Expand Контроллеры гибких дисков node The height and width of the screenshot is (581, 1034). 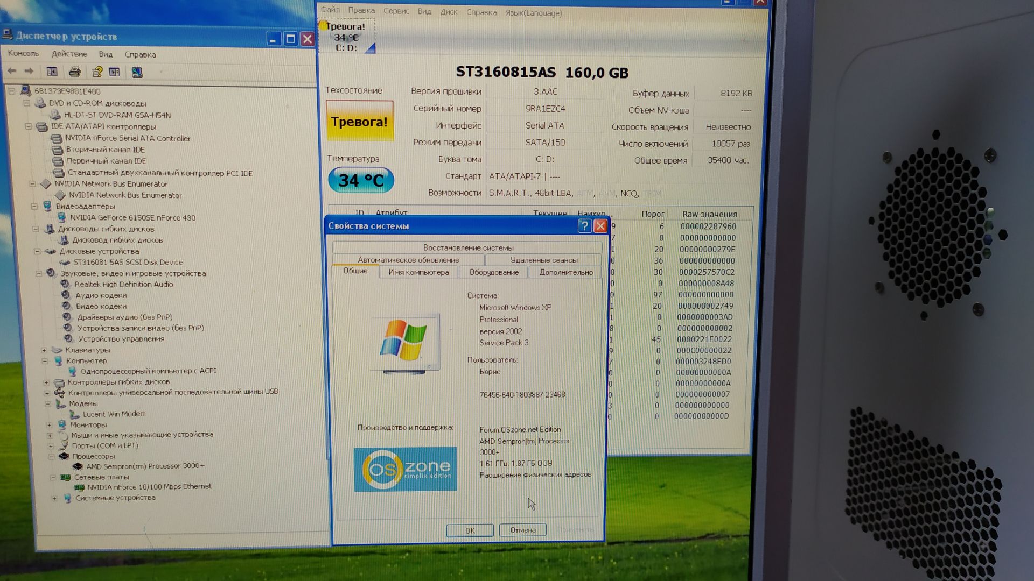pyautogui.click(x=46, y=382)
